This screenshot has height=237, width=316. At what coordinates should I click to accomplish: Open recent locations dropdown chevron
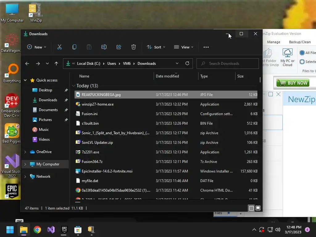coord(47,64)
